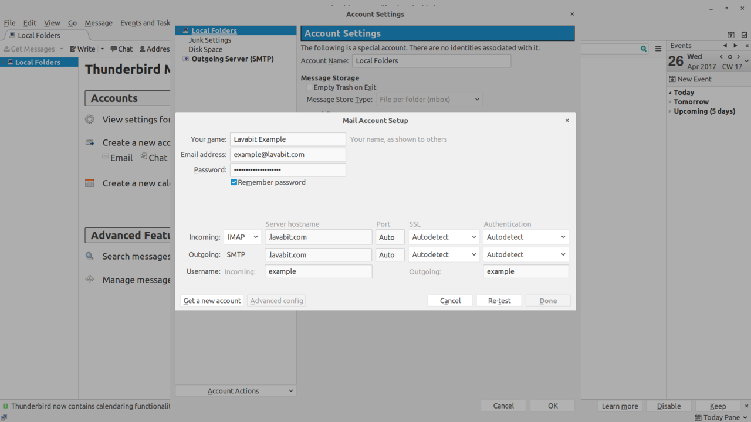Expand the mini-month chevron in Today Pane

[746, 61]
